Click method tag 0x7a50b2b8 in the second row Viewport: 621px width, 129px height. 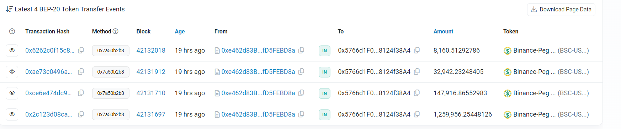[111, 72]
